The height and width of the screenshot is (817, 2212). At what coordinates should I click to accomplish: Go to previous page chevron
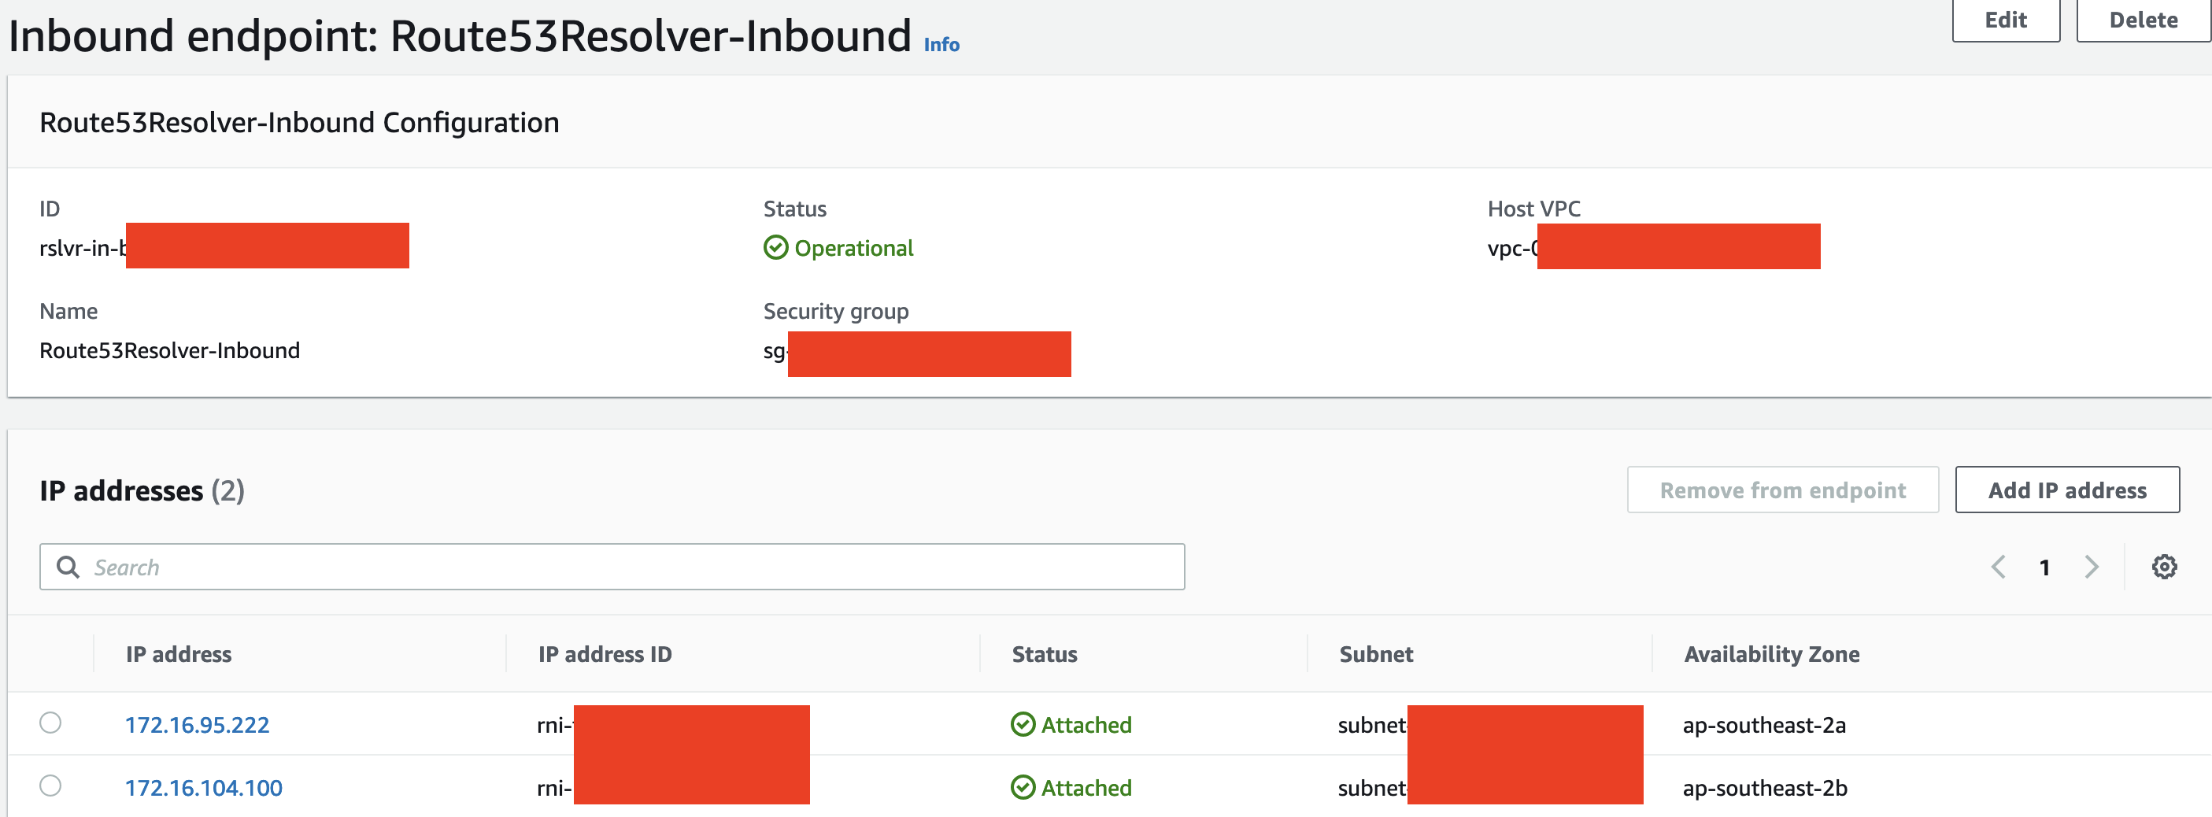tap(1998, 567)
